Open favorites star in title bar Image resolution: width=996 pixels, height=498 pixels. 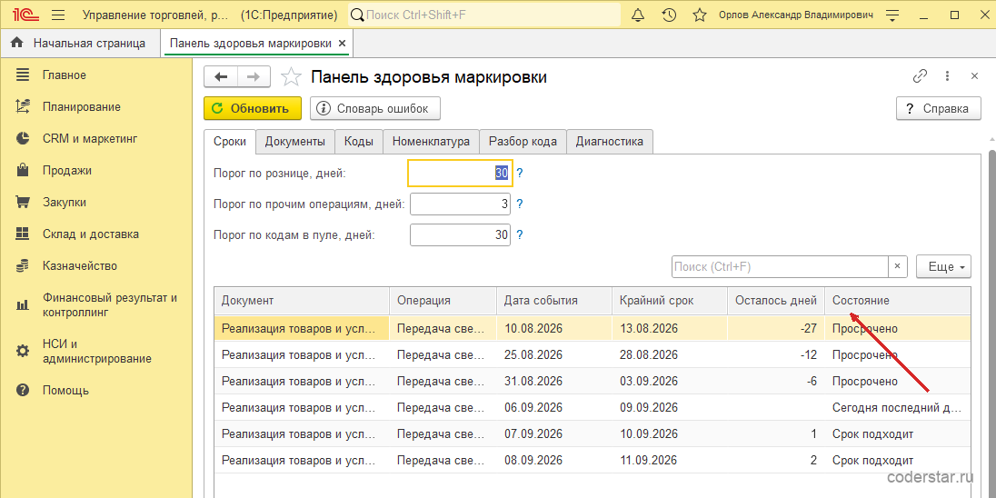(700, 15)
